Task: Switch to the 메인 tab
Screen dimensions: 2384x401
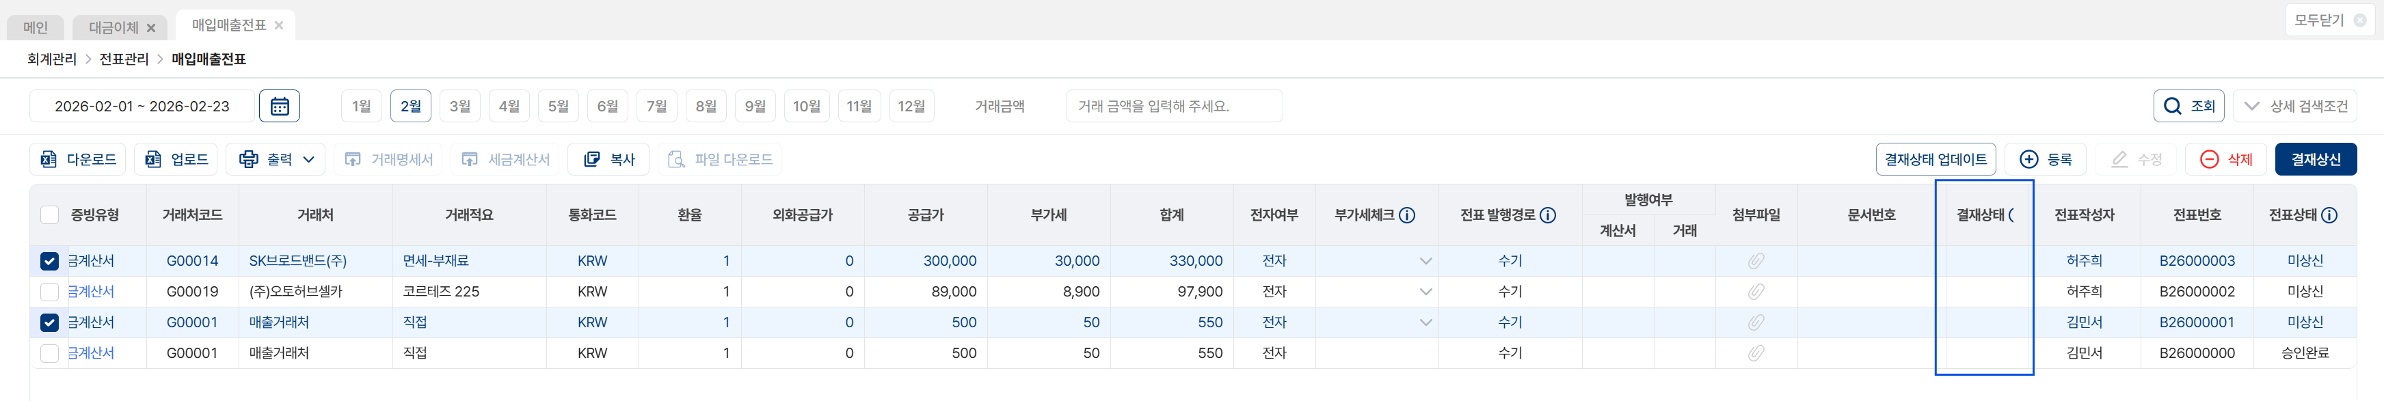Action: [x=35, y=28]
